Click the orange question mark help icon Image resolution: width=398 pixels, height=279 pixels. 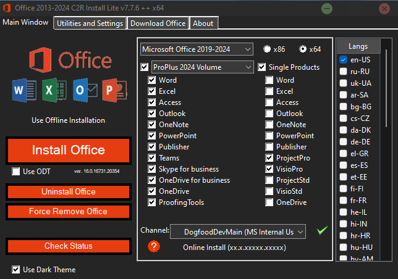[x=155, y=246]
